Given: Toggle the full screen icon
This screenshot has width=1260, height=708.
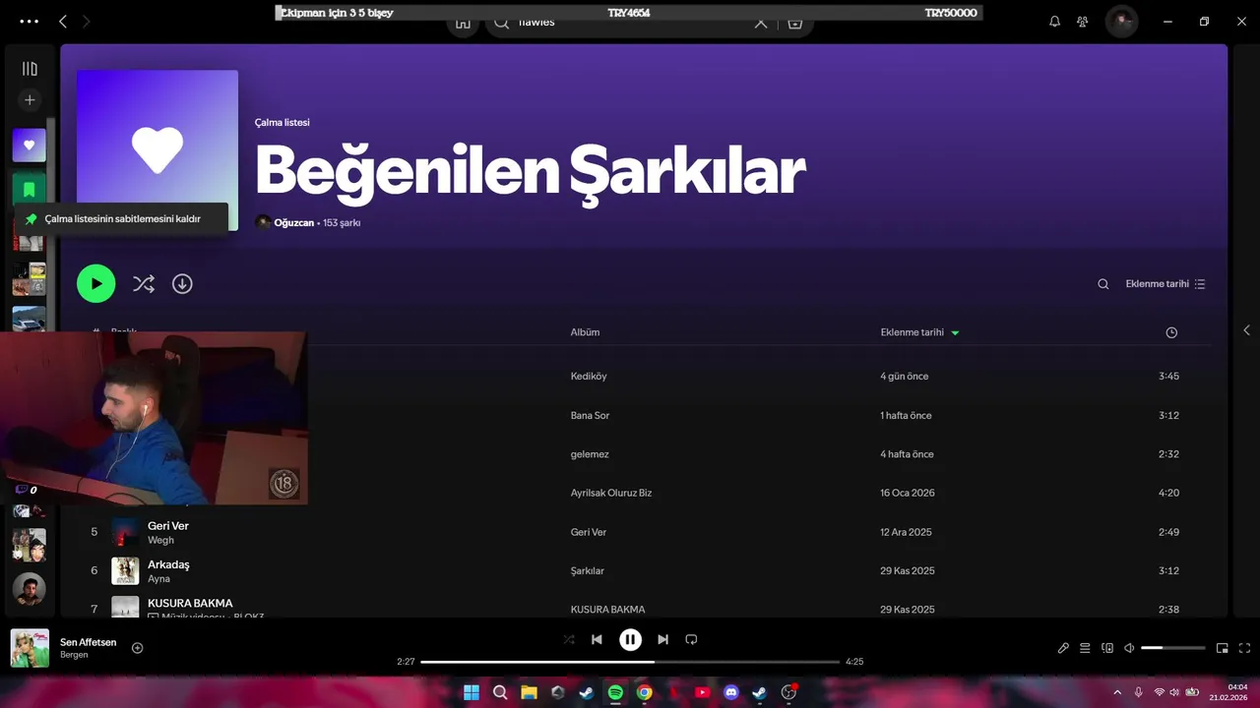Looking at the screenshot, I should pos(1244,648).
